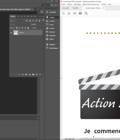
Task: Close the Livret Avent 2022 Acrobat tab
Action: click(x=103, y=8)
